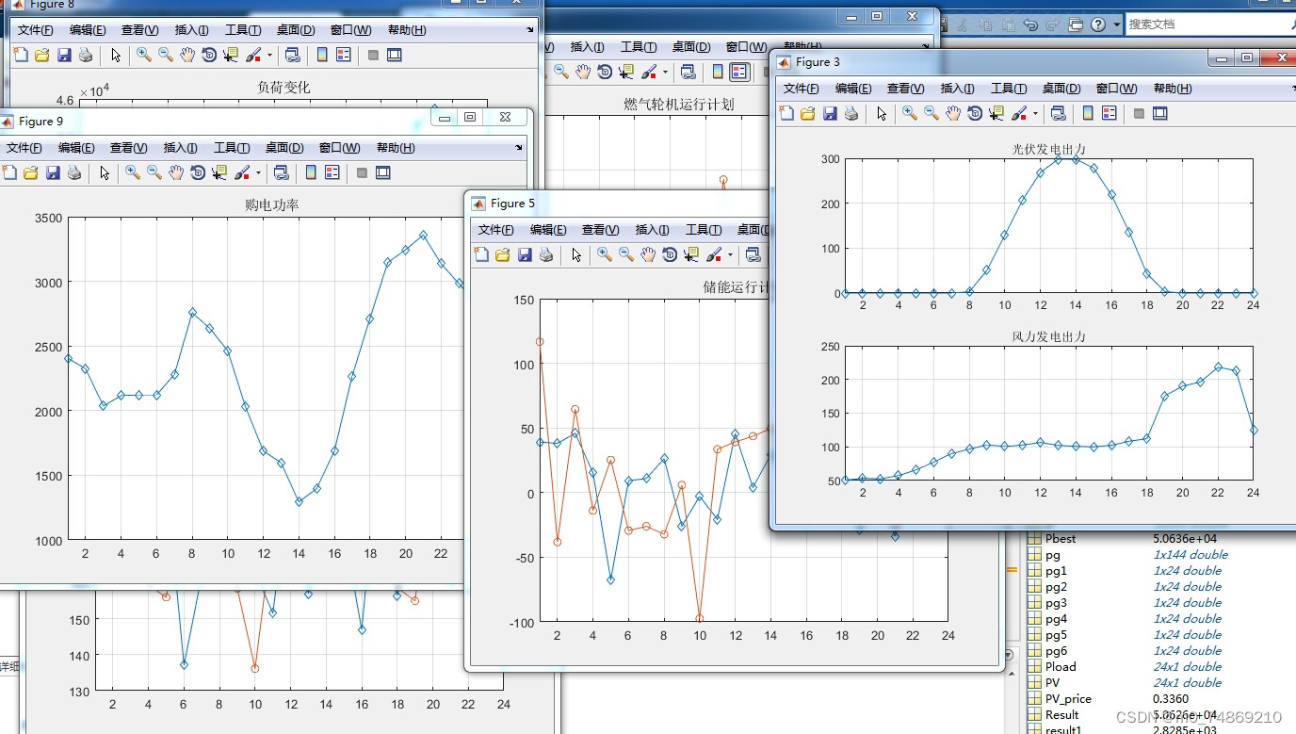Open 帮助(H) menu in Figure 9

pyautogui.click(x=395, y=148)
